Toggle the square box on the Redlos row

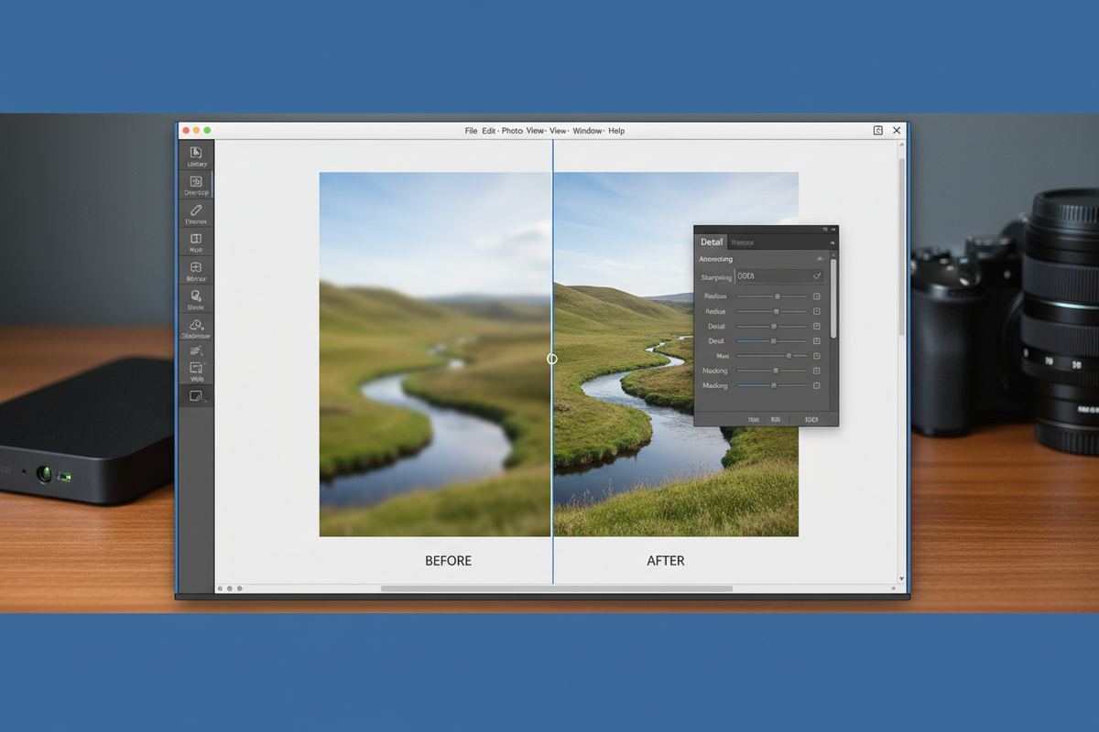[x=816, y=296]
